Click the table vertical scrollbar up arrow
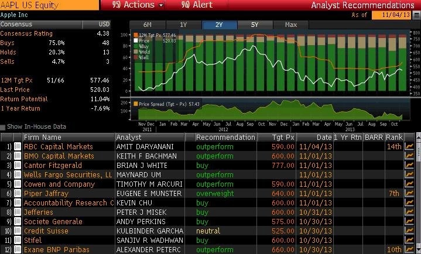 point(418,137)
